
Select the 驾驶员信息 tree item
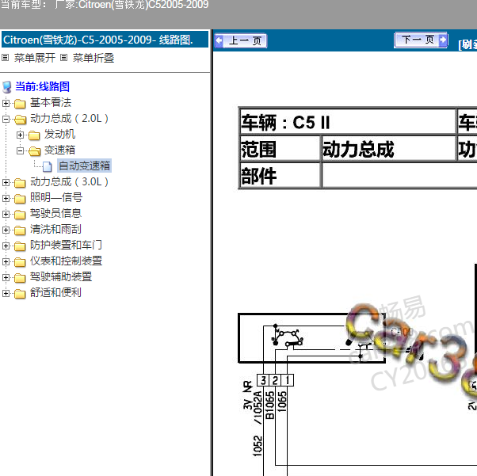[x=55, y=213]
